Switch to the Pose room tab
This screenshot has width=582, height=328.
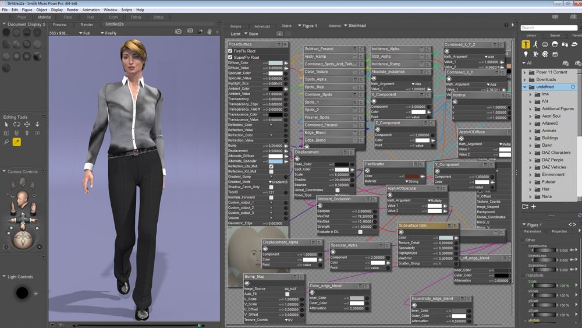(x=22, y=17)
